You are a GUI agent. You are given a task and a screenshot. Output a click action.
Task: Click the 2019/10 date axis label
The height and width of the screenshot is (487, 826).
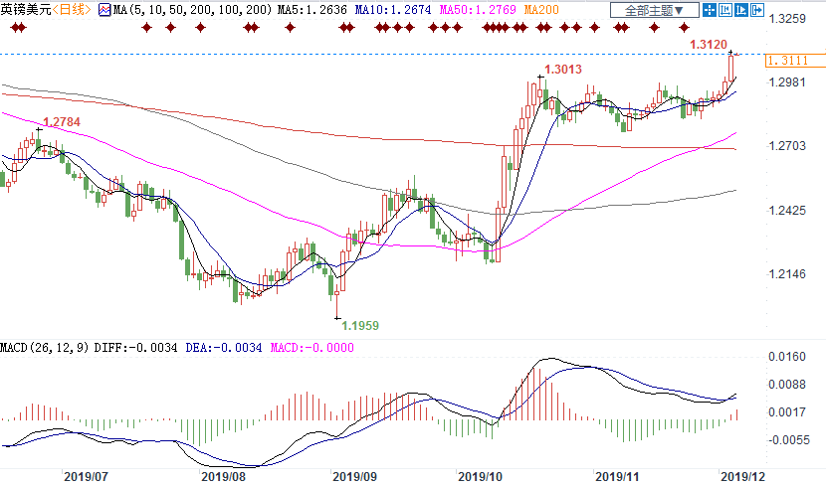pos(481,476)
